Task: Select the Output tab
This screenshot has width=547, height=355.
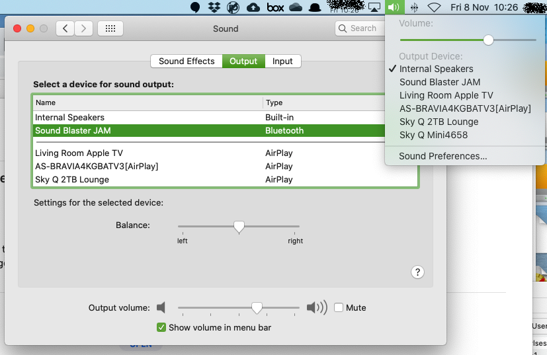Action: (243, 61)
